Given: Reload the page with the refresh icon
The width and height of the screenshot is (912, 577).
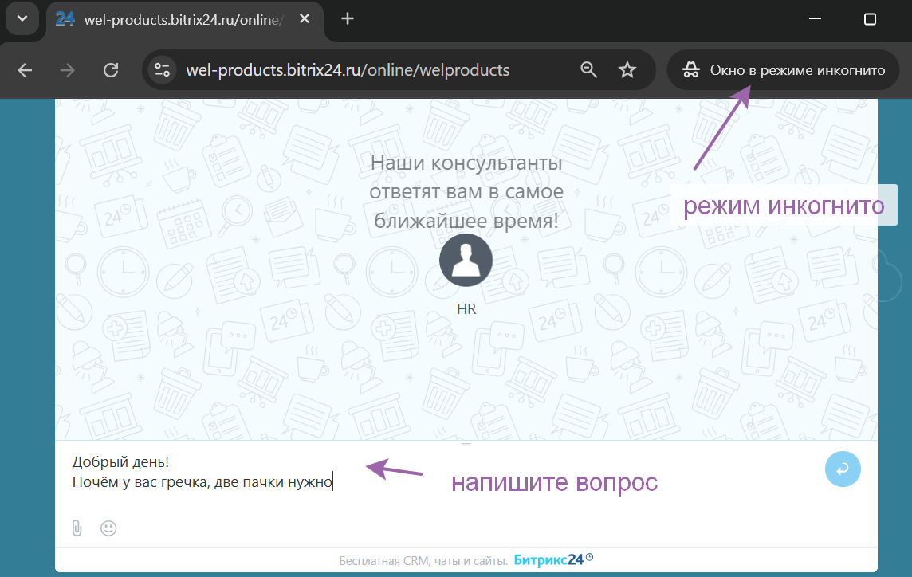Looking at the screenshot, I should (x=111, y=70).
